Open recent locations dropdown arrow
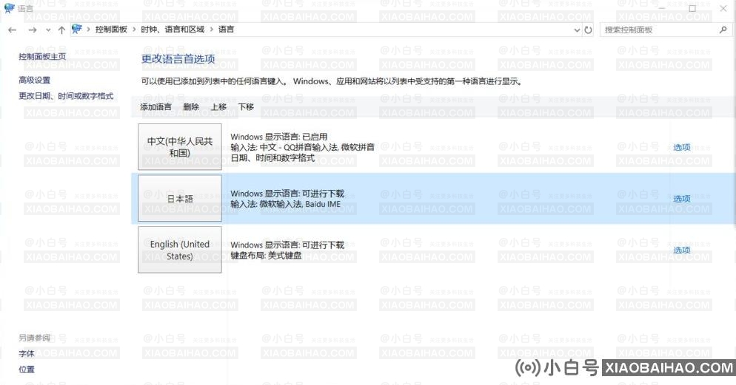The width and height of the screenshot is (736, 385). coord(48,30)
